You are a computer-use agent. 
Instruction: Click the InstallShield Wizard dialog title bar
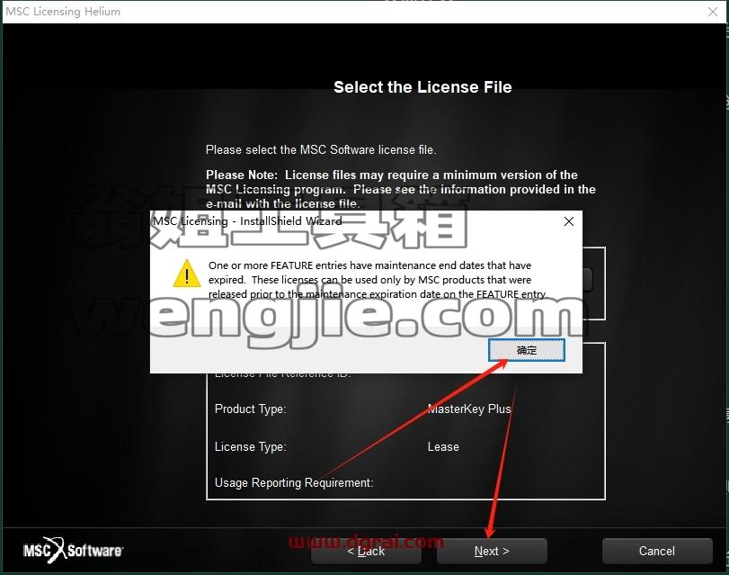point(353,221)
